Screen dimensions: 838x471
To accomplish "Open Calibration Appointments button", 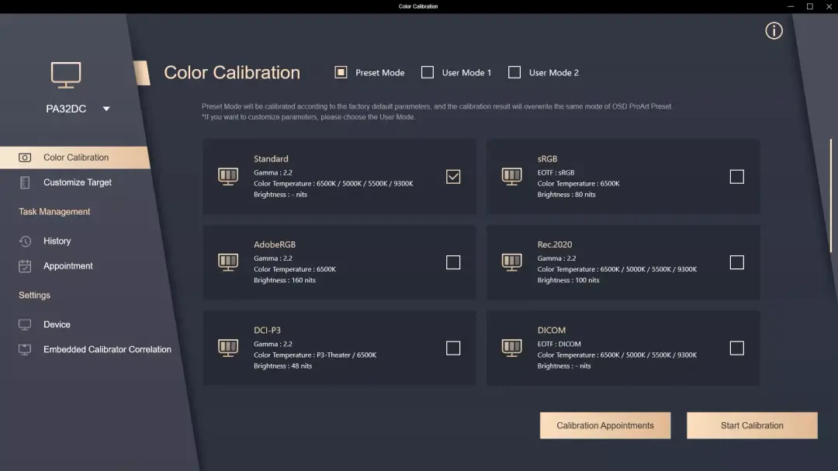I will point(605,425).
